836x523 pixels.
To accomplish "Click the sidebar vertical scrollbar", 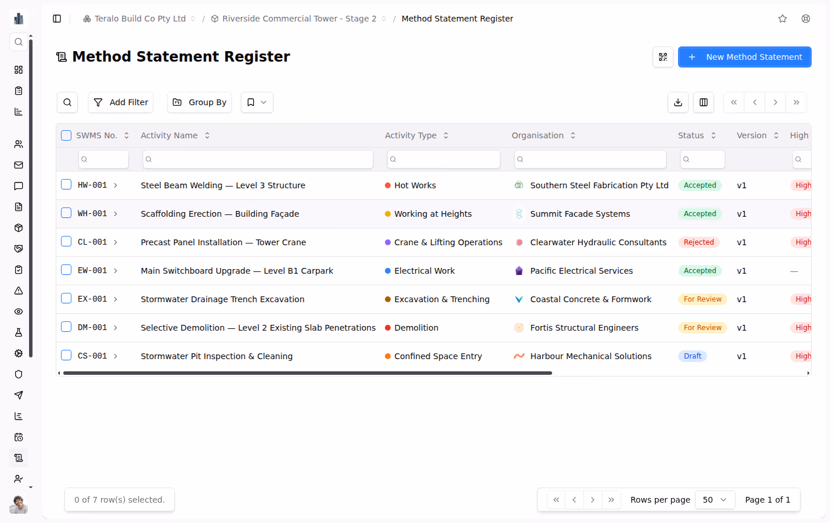I will pos(31,198).
